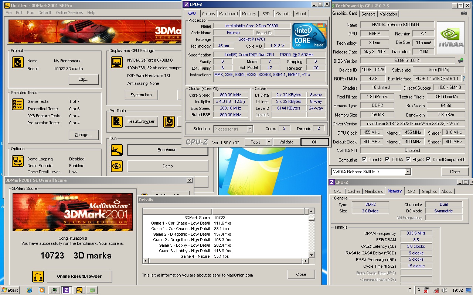473x295 pixels.
Task: Open Windows Media Player from the taskbar
Action: point(42,290)
